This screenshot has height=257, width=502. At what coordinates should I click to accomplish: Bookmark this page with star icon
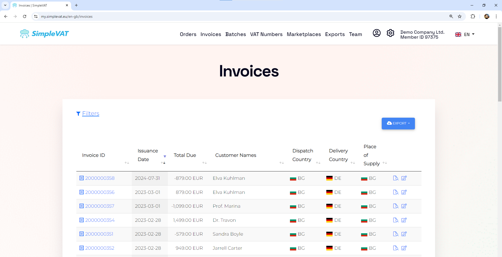tap(460, 16)
